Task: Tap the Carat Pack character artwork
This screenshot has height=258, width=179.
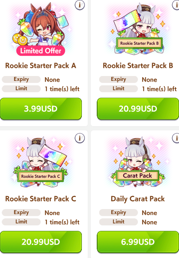Action: tap(138, 162)
